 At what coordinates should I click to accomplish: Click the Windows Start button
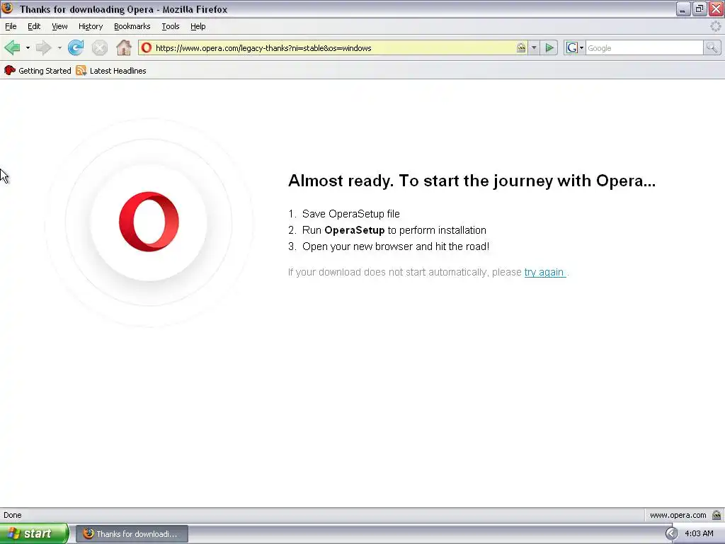pos(34,534)
